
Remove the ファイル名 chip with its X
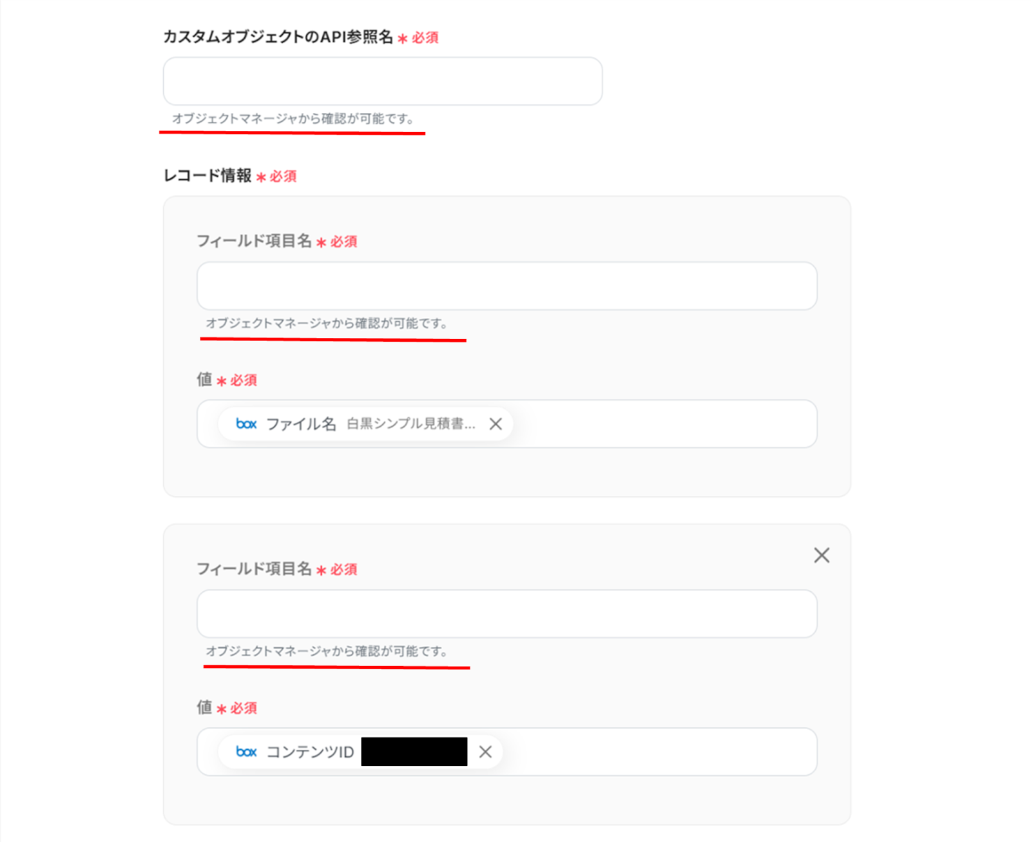[x=496, y=424]
